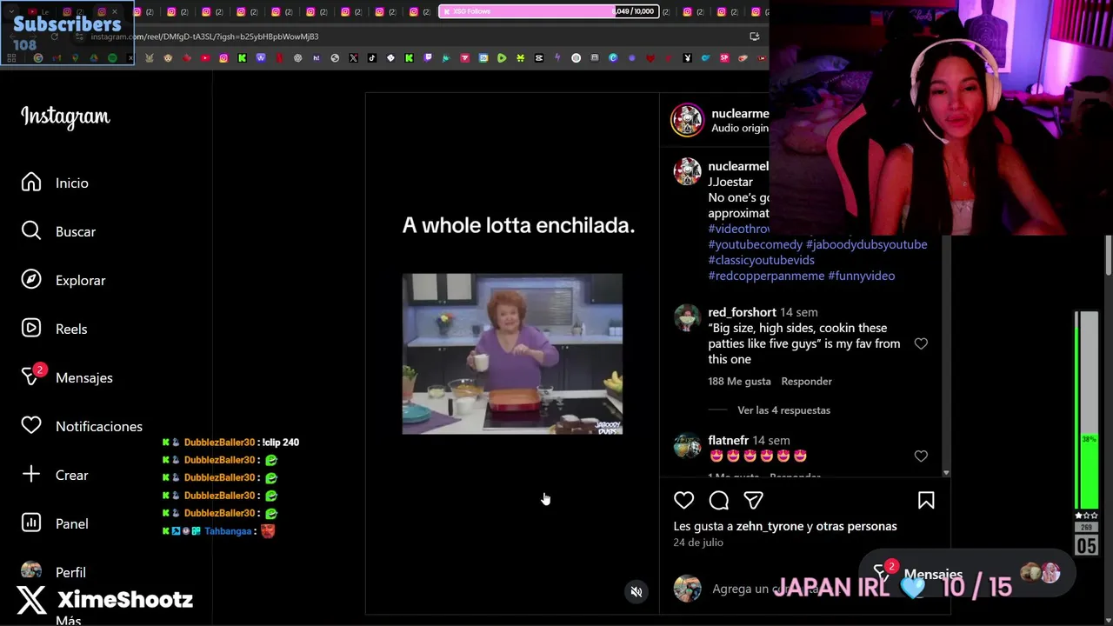Viewport: 1113px width, 626px height.
Task: Like flatnefr's emoji comment
Action: tap(921, 456)
